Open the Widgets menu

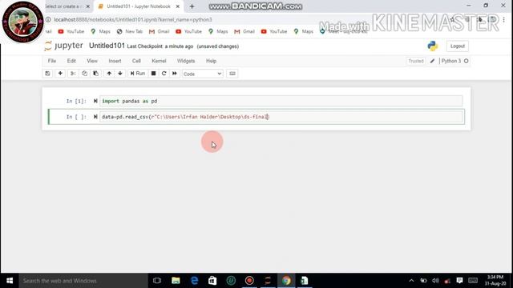pyautogui.click(x=186, y=61)
